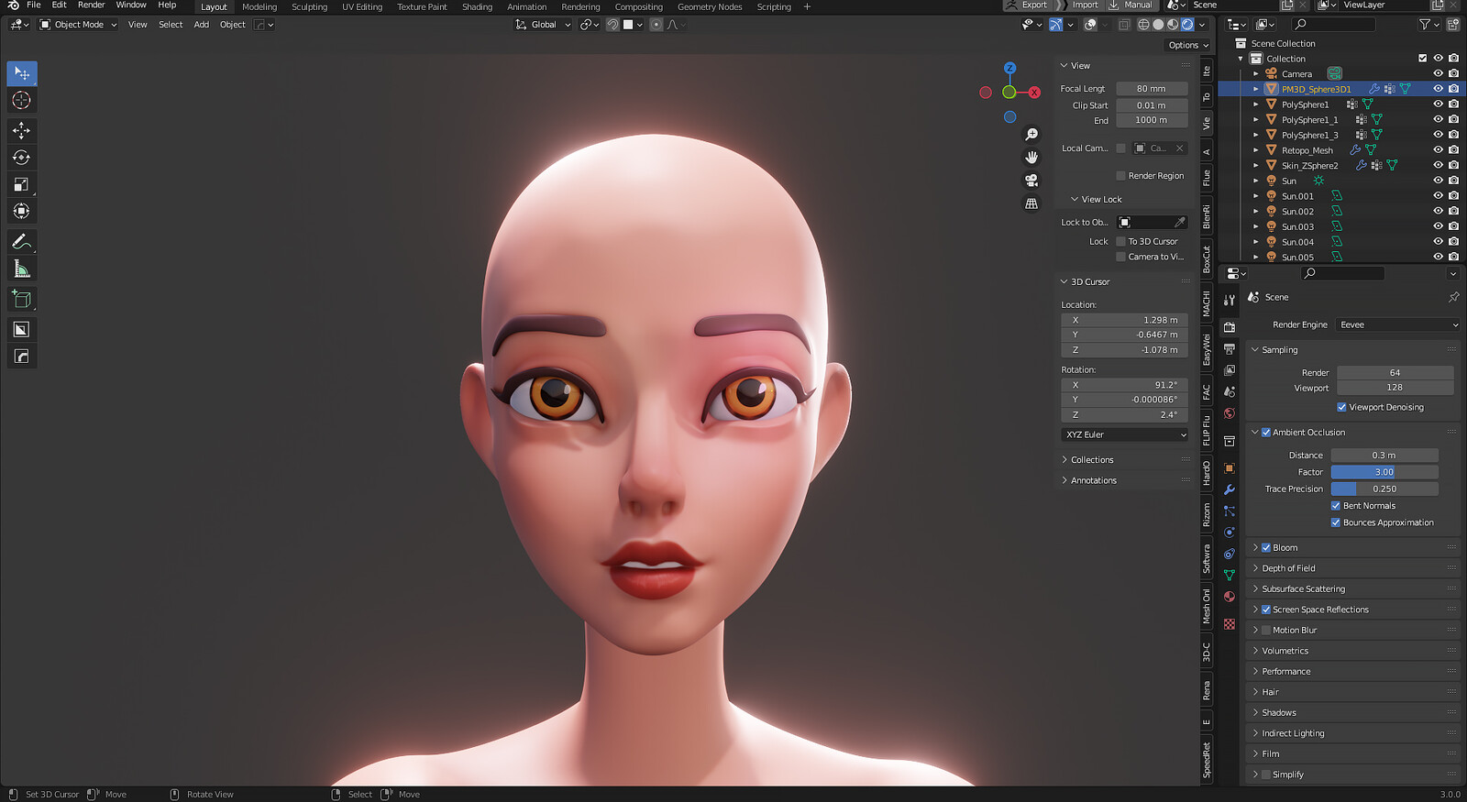Click the pan view hand icon

click(x=1031, y=158)
